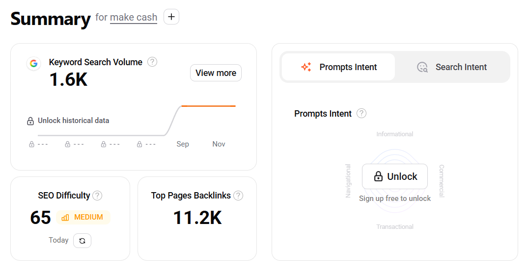Refresh the SEO Difficulty score
This screenshot has height=273, width=527.
click(82, 241)
